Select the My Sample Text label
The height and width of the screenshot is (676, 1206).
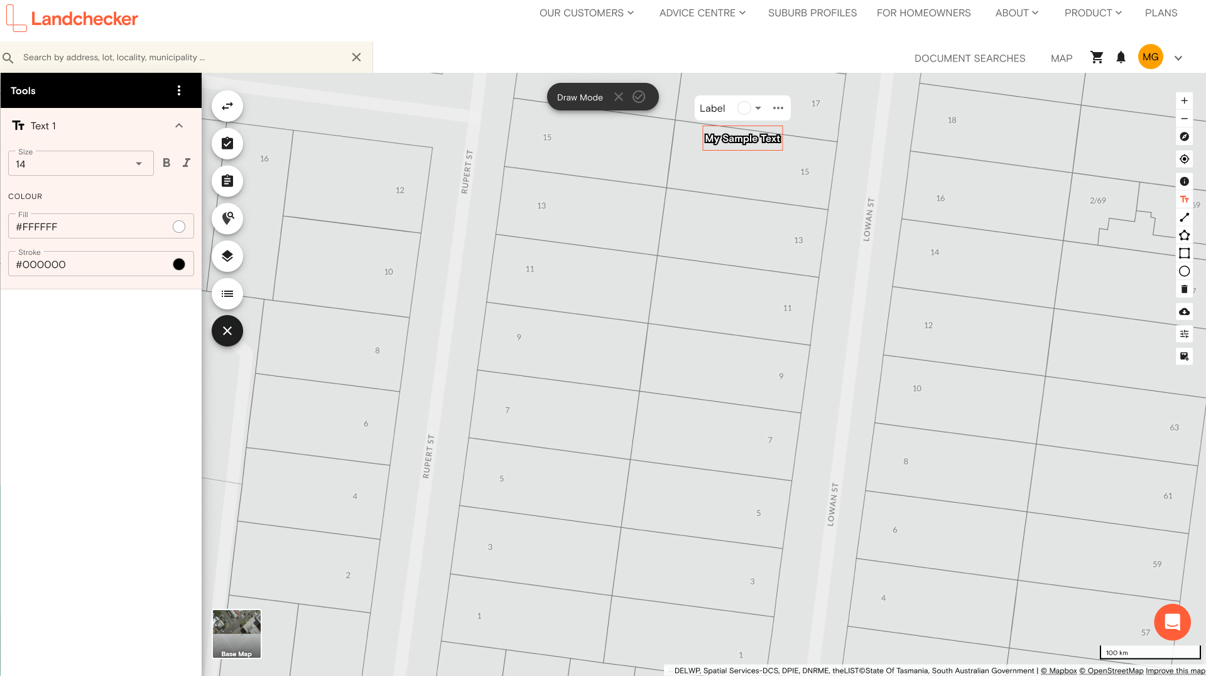[742, 138]
